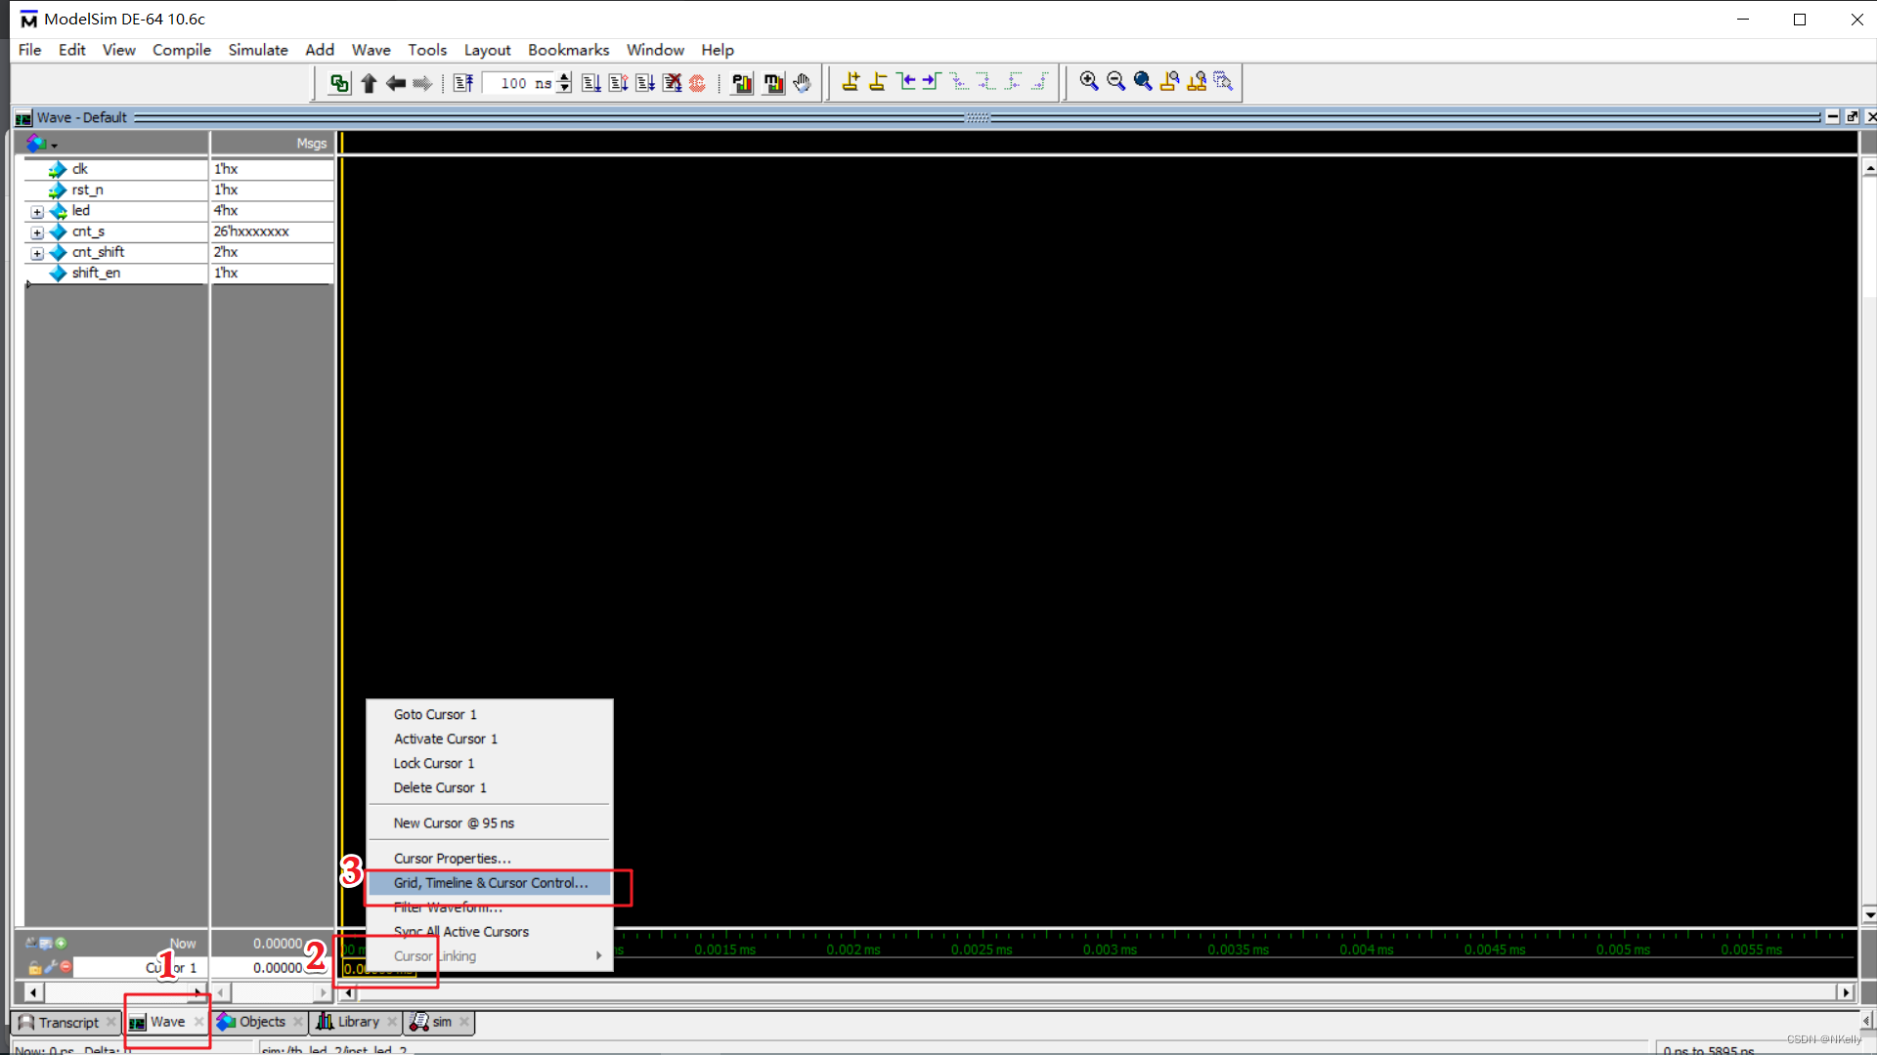Toggle the lock icon for Cursor 1

point(35,967)
